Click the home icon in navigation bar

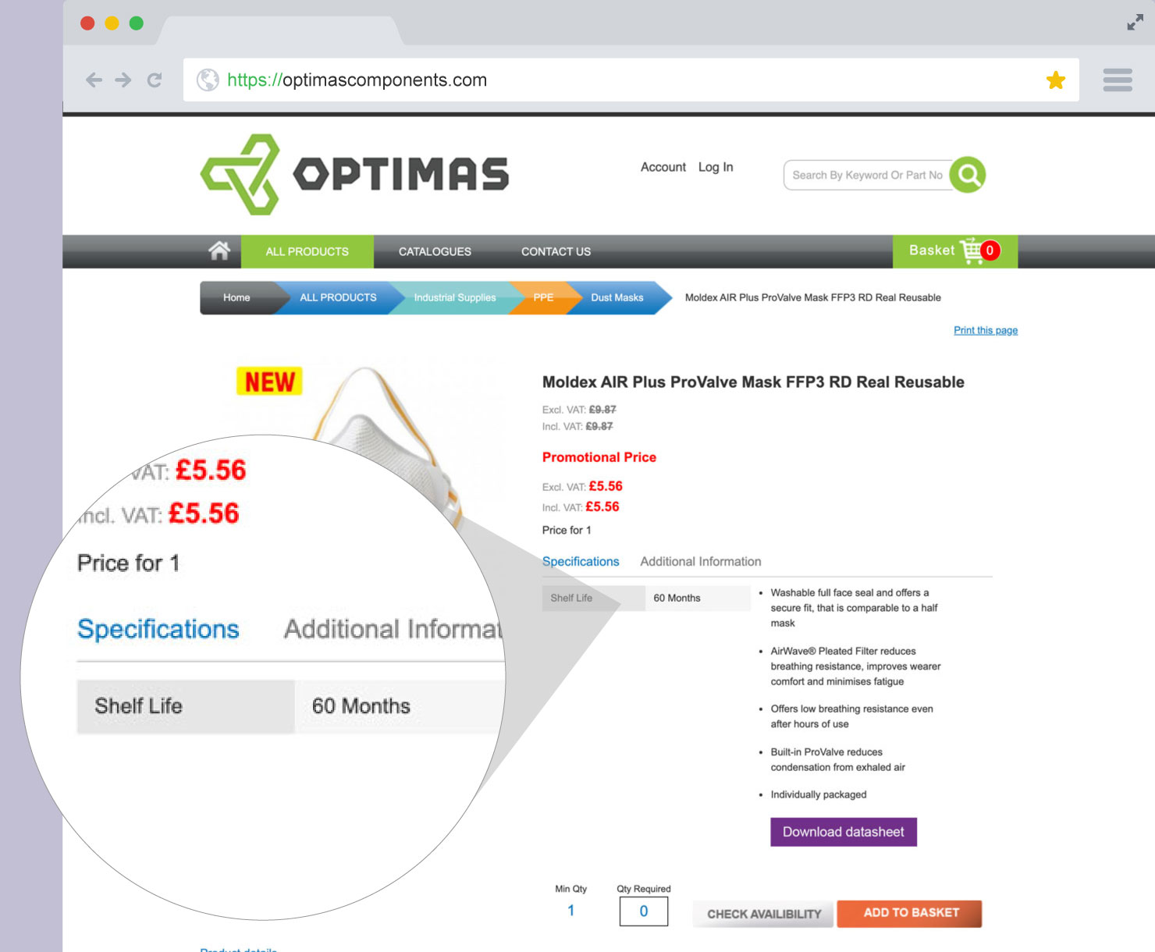click(x=219, y=250)
